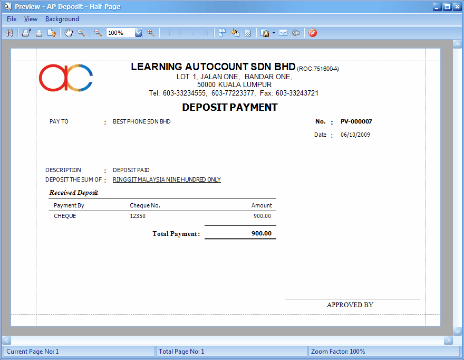The image size is (464, 360).
Task: Click the vertical scrollbar down arrow
Action: click(x=457, y=330)
